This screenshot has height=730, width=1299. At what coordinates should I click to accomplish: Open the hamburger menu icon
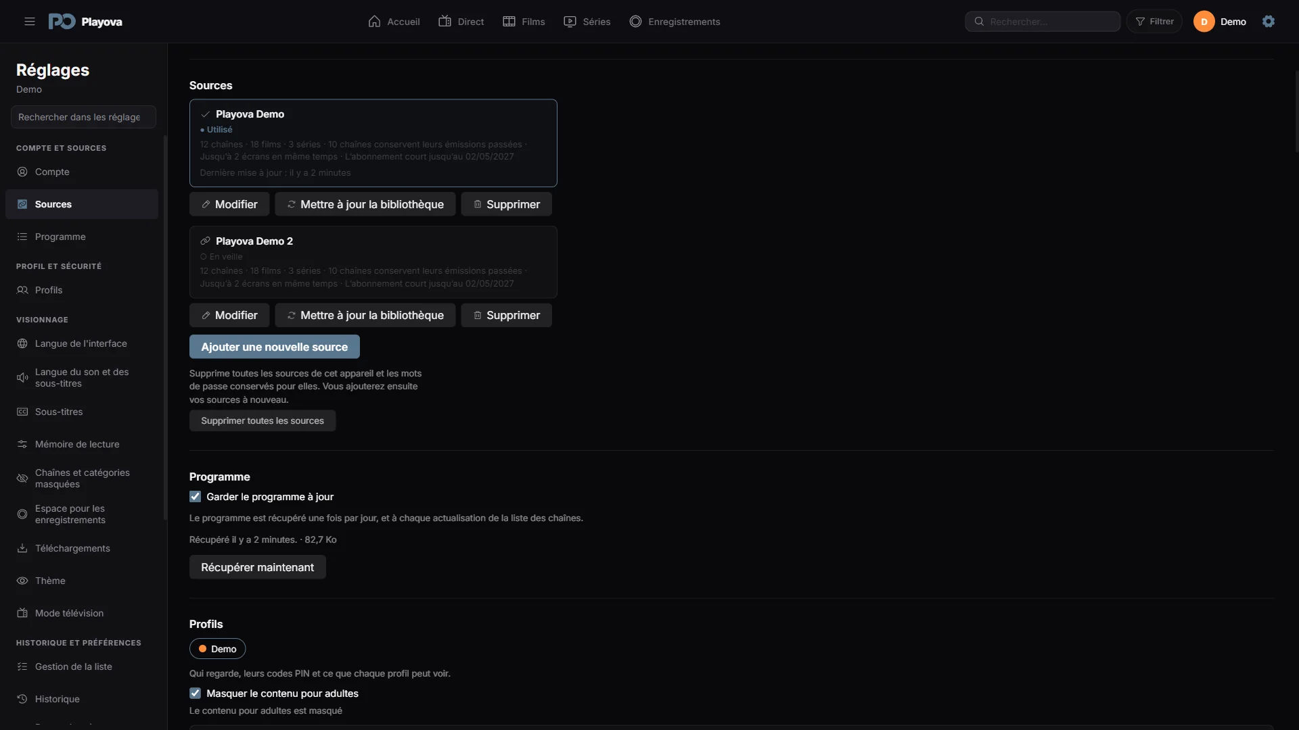tap(30, 22)
